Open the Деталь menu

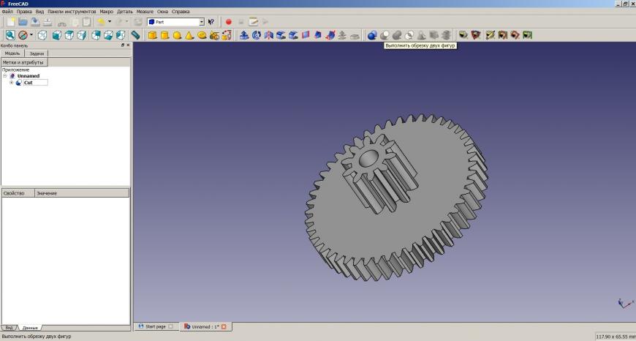(125, 12)
